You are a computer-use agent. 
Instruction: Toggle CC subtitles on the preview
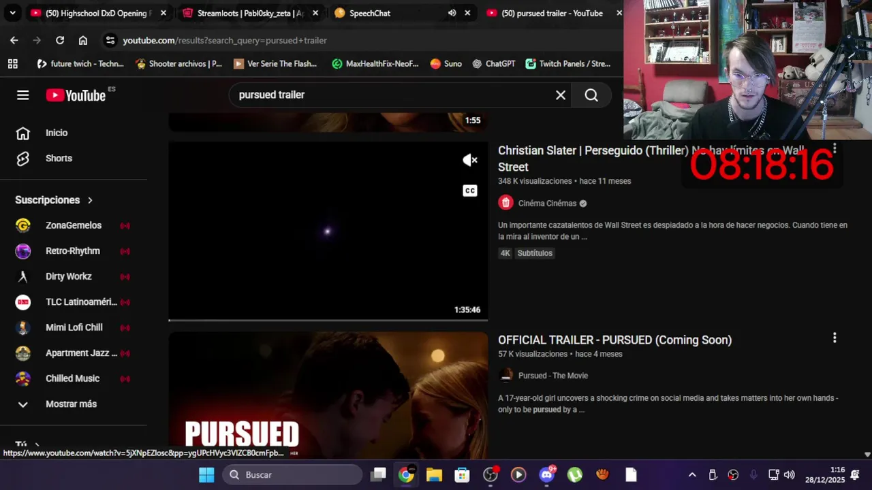click(x=470, y=191)
